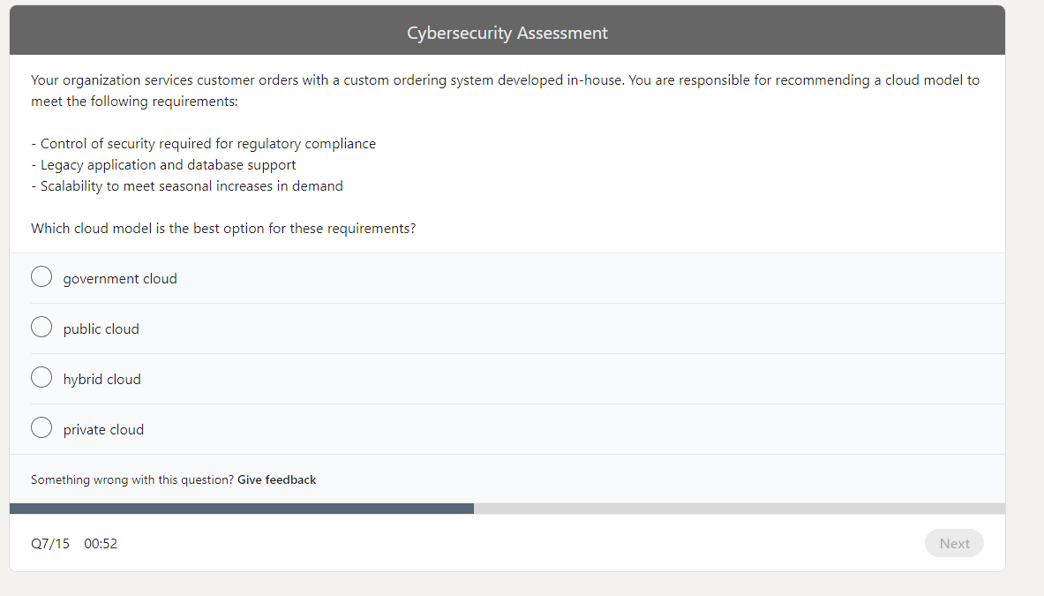
Task: Select the "hybrid cloud" radio button
Action: [x=41, y=377]
